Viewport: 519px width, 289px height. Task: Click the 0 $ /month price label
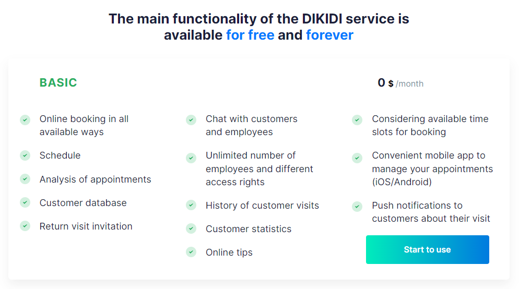click(x=400, y=83)
